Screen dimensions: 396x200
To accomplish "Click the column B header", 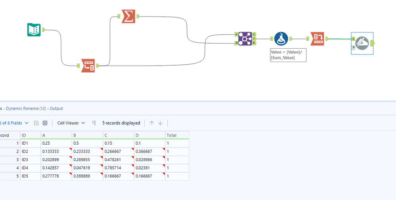I will point(87,135).
